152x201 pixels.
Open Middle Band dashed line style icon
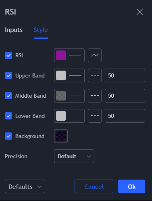coord(95,96)
